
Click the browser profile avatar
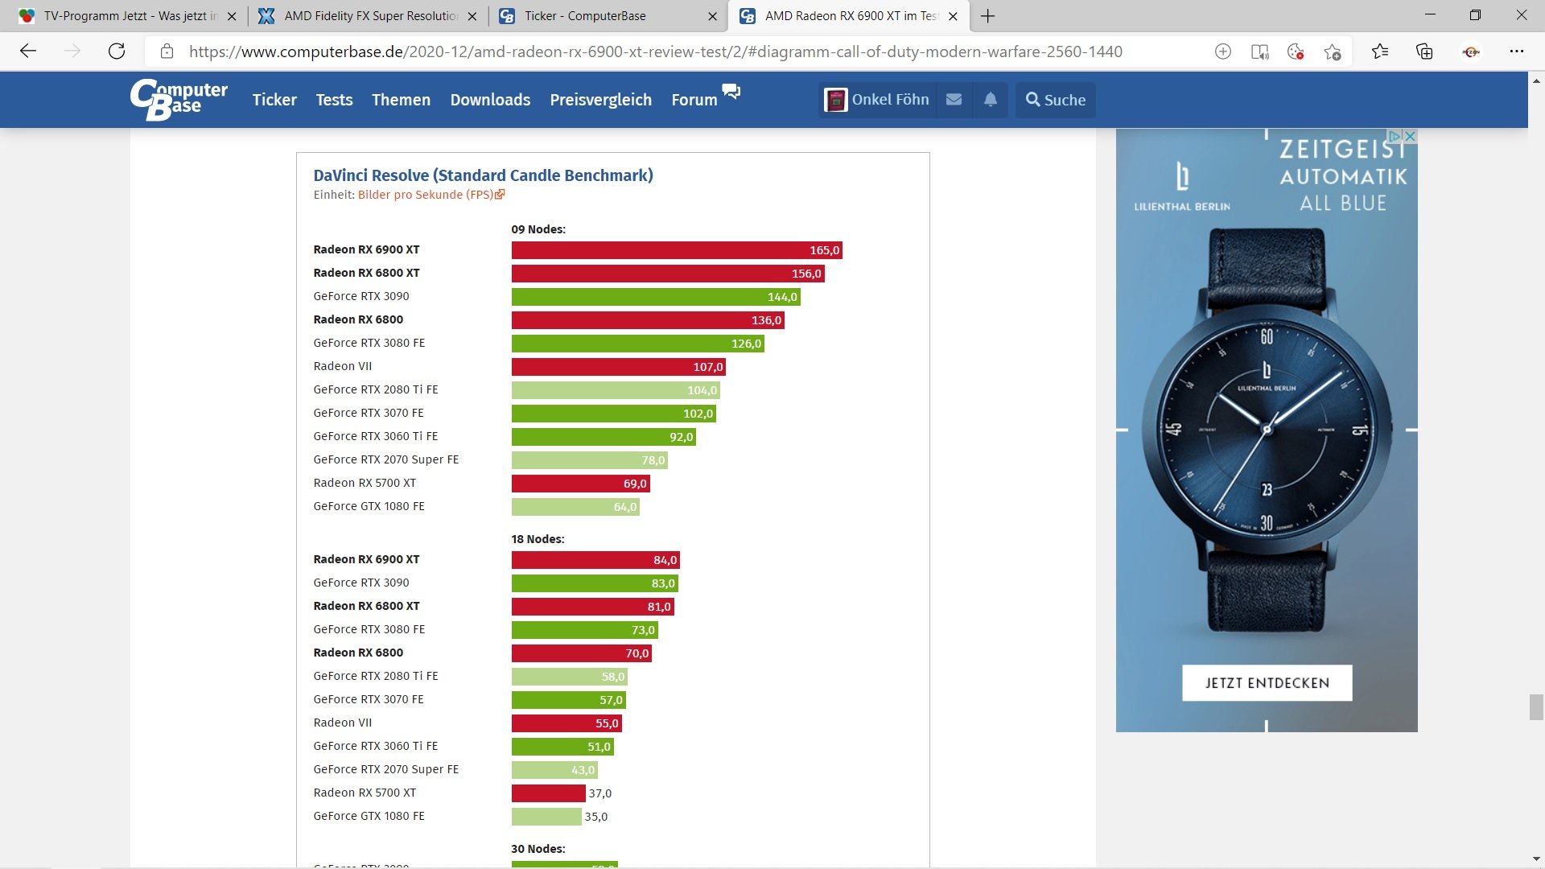pyautogui.click(x=1471, y=51)
